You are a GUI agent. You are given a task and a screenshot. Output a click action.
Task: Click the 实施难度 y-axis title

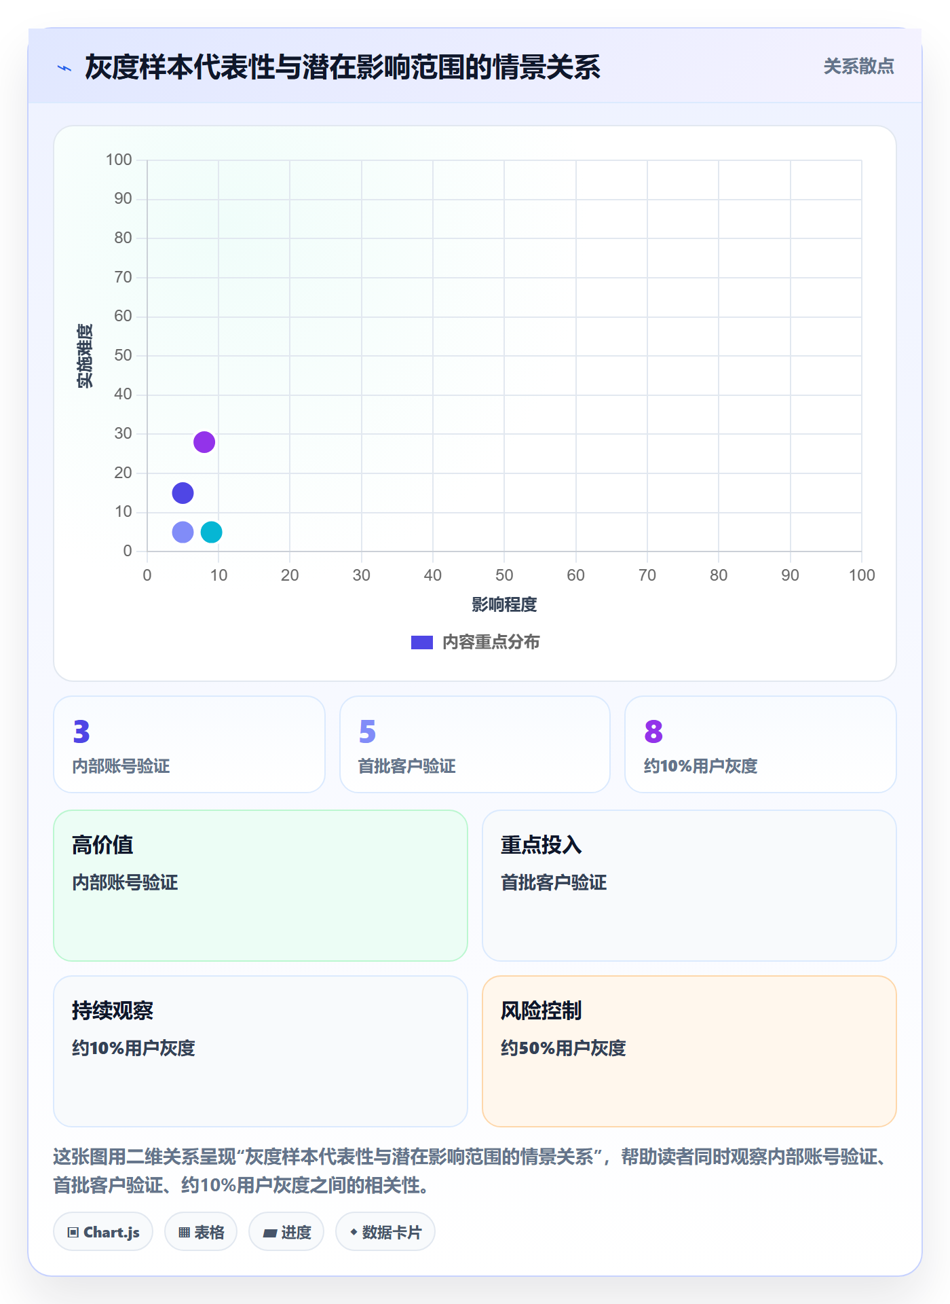(x=85, y=356)
